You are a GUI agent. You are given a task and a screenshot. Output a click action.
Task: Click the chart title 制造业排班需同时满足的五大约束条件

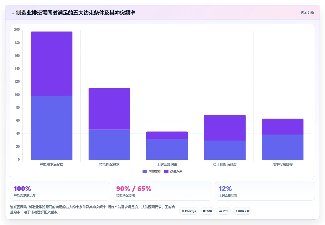pos(76,13)
